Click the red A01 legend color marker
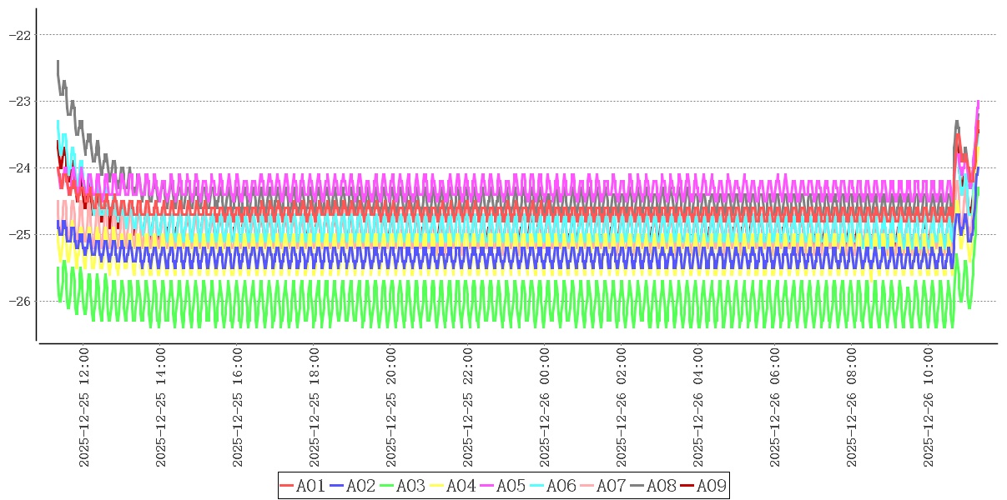Screen dimensions: 1007x500 click(x=287, y=486)
